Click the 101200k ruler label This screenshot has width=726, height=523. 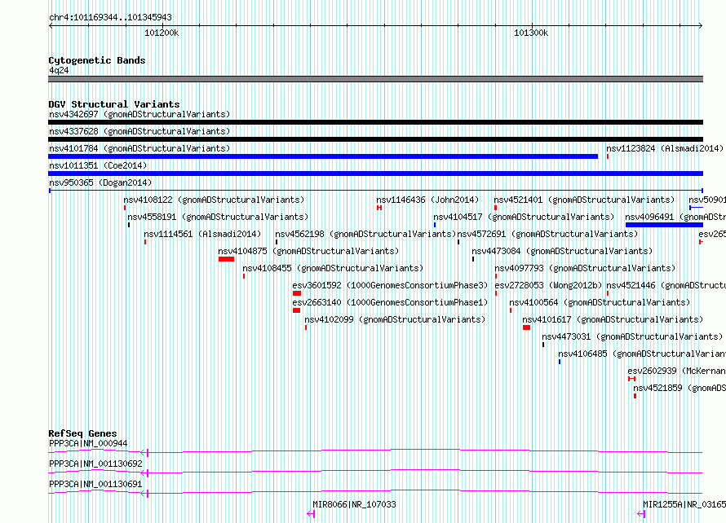click(x=162, y=33)
